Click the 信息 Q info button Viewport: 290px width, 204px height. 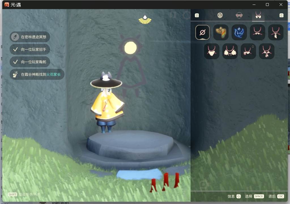point(234,196)
